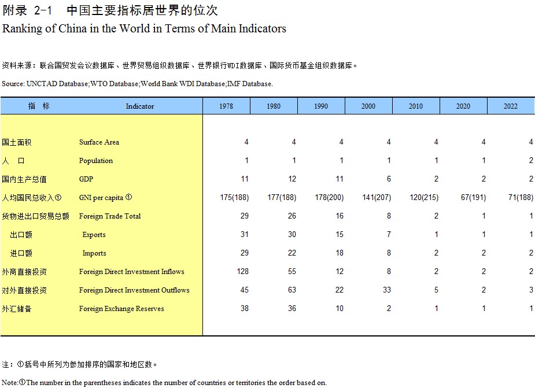Select the 2000 column header

368,106
